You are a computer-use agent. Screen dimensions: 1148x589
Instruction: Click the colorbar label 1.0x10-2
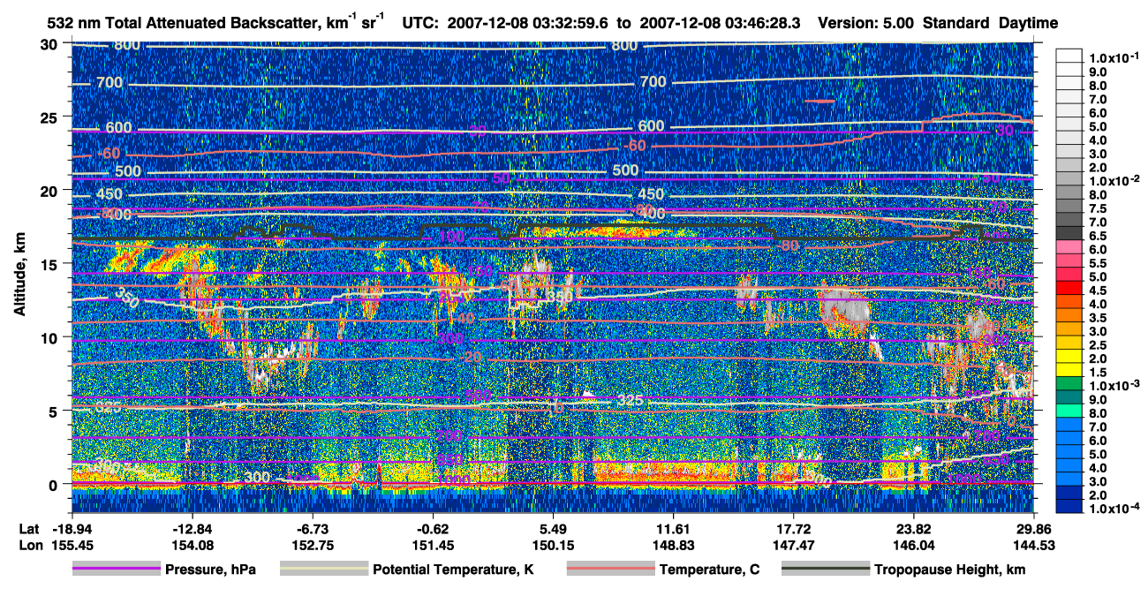(1114, 180)
